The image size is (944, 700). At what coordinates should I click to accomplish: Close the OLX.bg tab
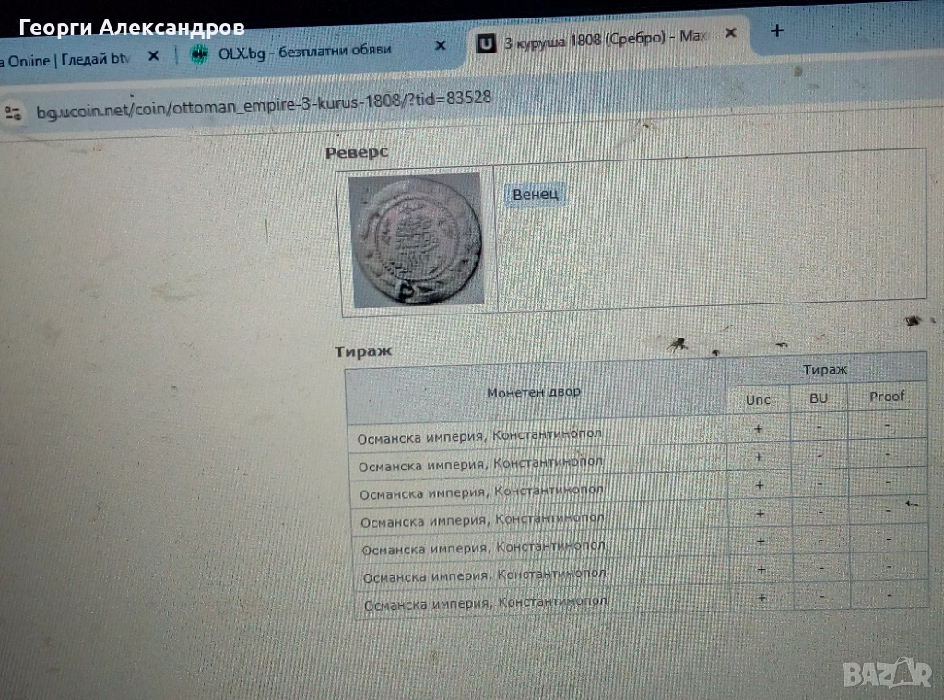click(440, 45)
